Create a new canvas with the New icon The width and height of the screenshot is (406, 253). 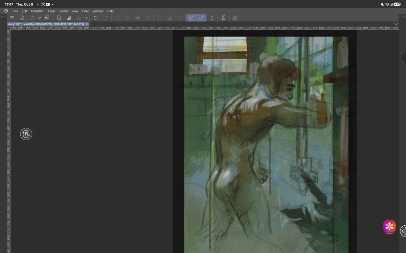tap(59, 18)
